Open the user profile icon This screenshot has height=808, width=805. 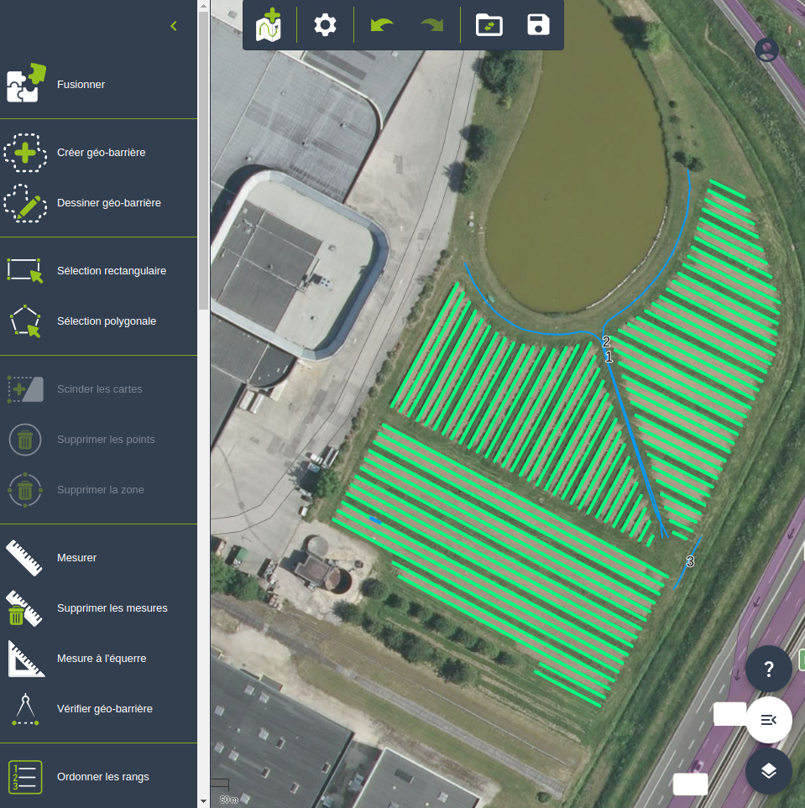(766, 50)
